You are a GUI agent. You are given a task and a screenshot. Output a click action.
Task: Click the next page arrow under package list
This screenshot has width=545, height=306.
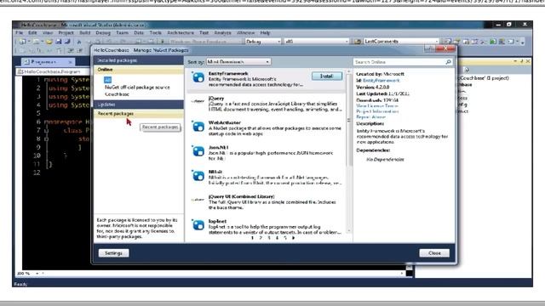(x=293, y=238)
